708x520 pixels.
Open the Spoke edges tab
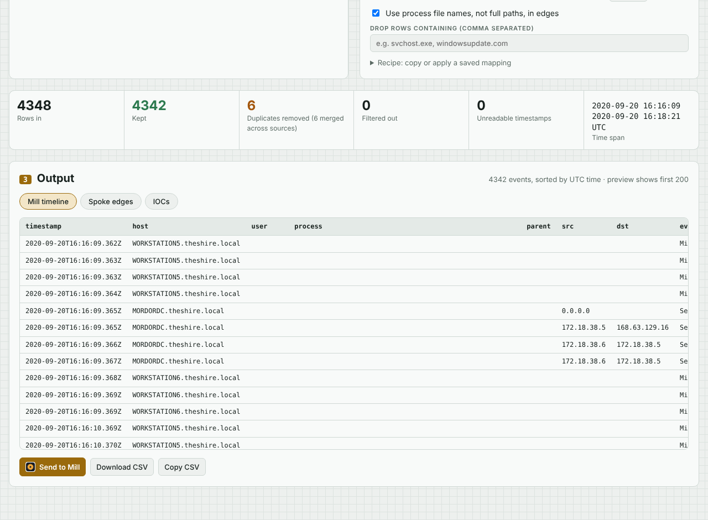pyautogui.click(x=111, y=201)
